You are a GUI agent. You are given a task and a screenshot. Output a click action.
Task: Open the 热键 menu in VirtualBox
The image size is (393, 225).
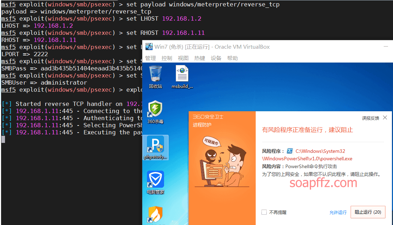coord(199,58)
